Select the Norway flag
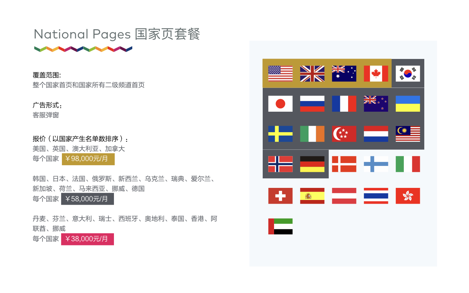 coord(280,164)
